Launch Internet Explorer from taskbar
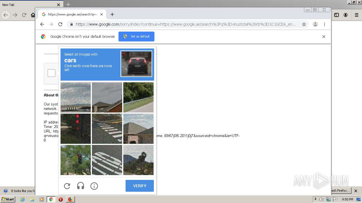Viewport: 362px width, 203px height. [x=23, y=199]
